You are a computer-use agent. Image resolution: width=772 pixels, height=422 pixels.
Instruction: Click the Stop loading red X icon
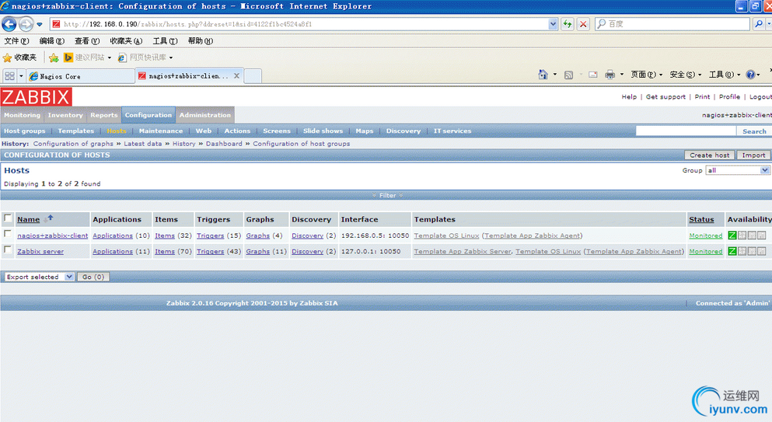(x=583, y=23)
